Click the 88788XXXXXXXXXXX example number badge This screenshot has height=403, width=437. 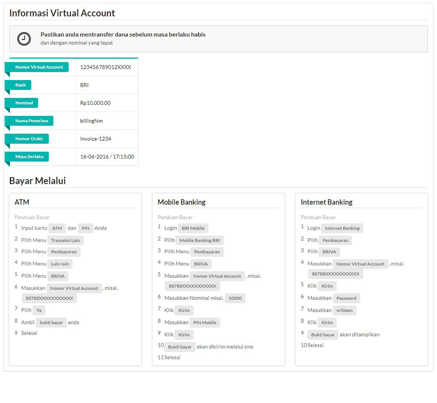click(50, 298)
